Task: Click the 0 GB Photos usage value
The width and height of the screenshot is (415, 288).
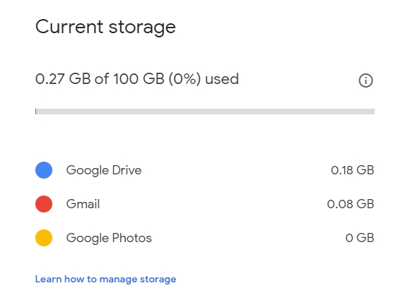Action: coord(360,238)
